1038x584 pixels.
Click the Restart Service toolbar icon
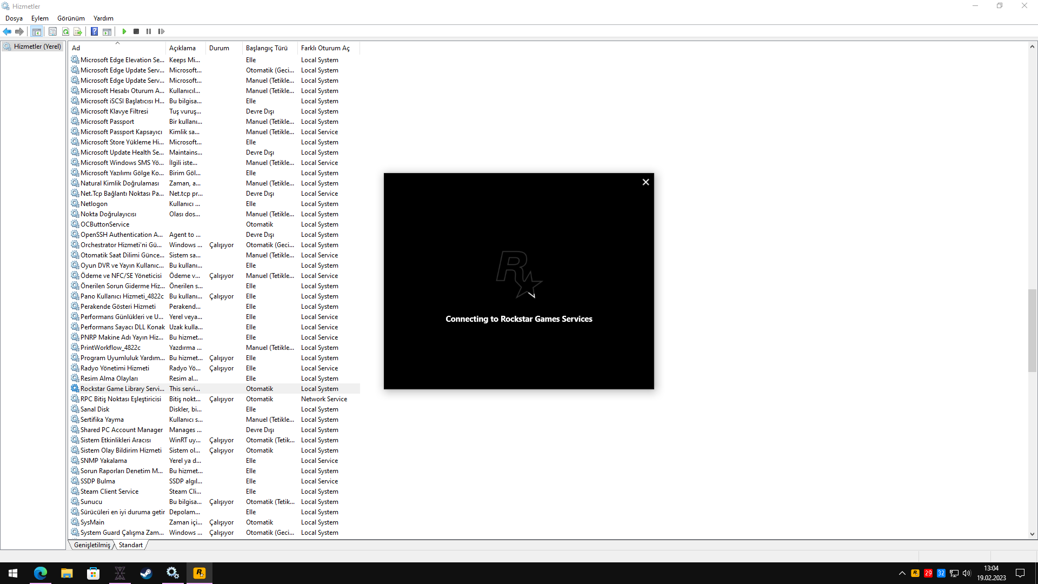click(161, 31)
